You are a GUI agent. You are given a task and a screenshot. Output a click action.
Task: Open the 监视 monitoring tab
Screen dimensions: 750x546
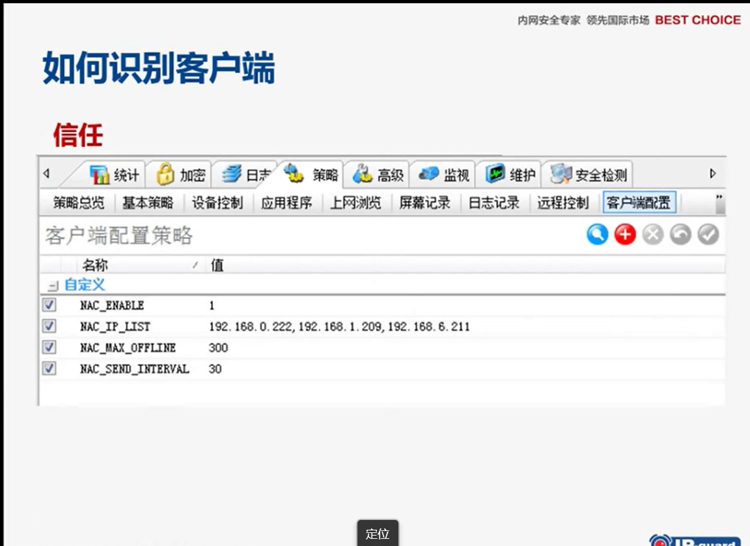tap(445, 174)
